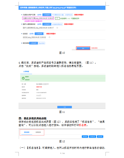Click 上传证件 for 儿童及父母户口簿
124x158 pixels.
click(47, 15)
